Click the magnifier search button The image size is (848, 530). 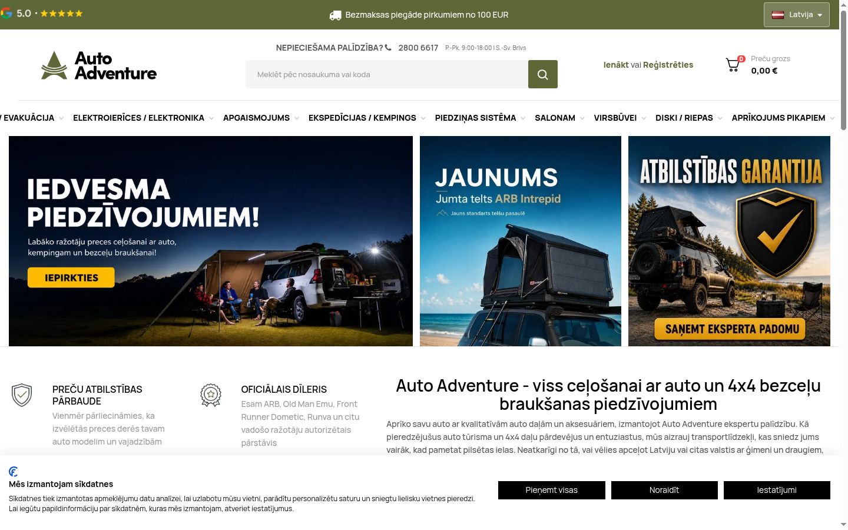point(543,74)
